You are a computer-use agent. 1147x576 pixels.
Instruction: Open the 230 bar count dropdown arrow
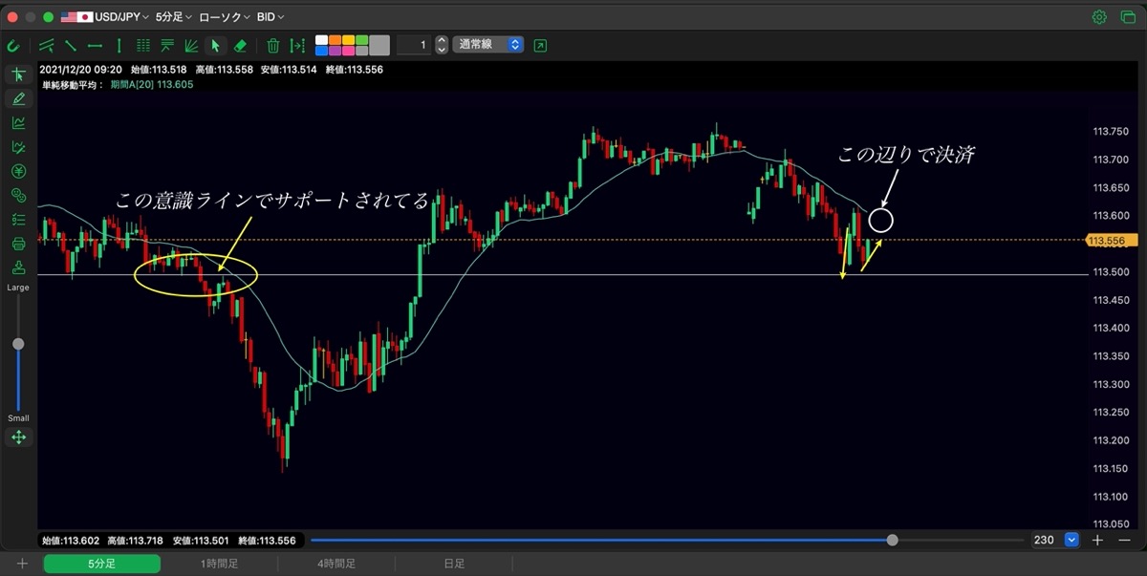(x=1071, y=540)
